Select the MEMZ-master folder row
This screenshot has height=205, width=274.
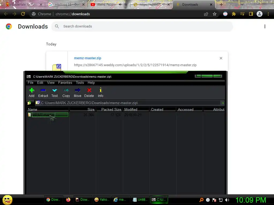coord(48,115)
